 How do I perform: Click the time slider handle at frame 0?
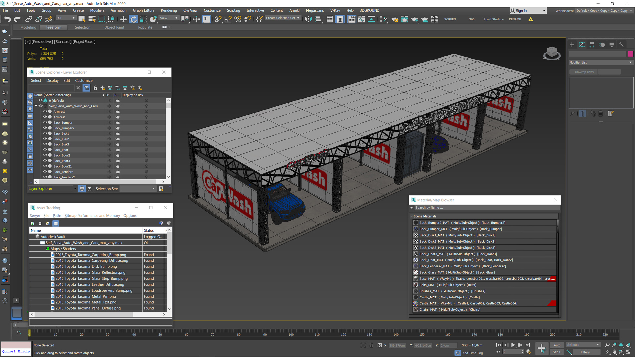[x=29, y=333]
